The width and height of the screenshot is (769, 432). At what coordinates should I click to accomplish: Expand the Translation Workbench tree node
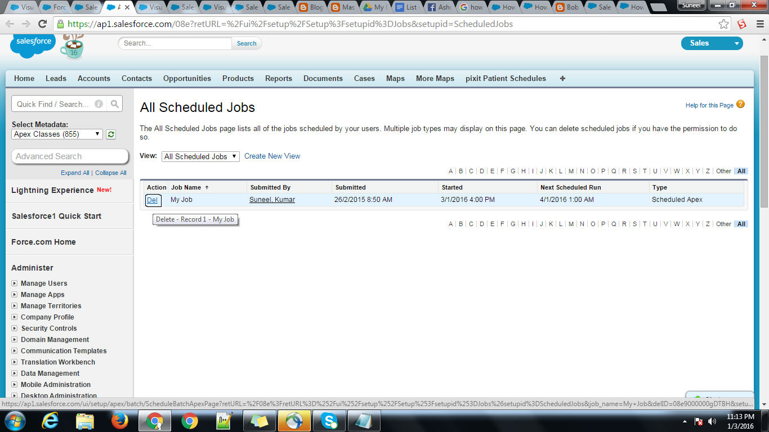point(15,362)
